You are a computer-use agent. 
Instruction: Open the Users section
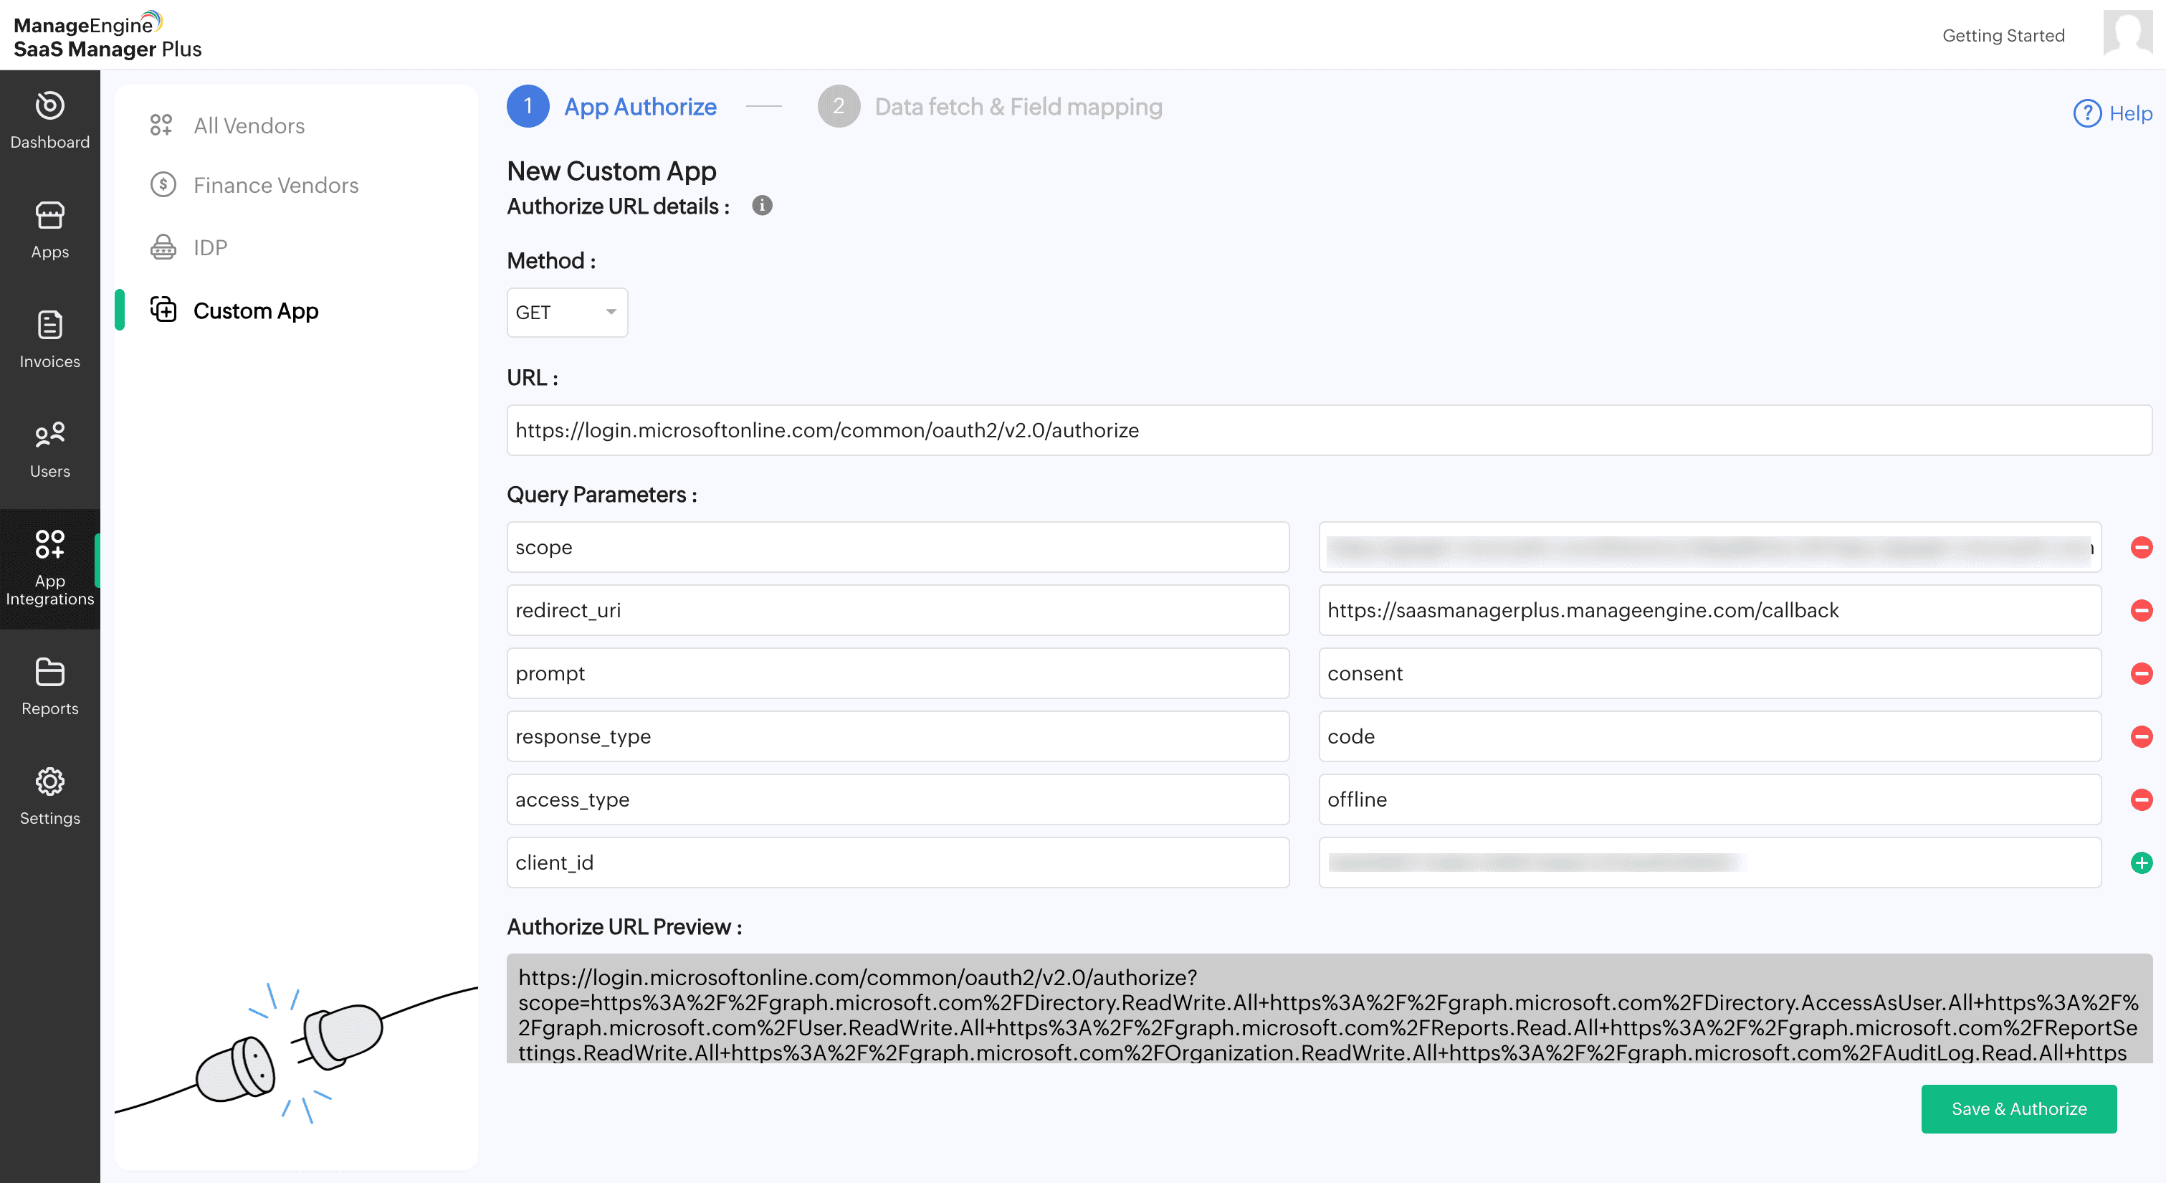49,450
